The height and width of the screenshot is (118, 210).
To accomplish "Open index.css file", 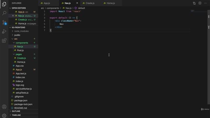I will [x=23, y=77].
